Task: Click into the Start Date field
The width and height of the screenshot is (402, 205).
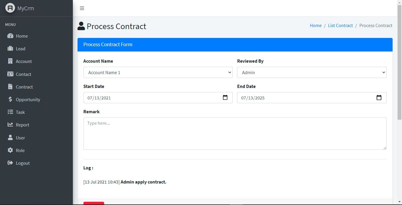Action: tap(158, 98)
